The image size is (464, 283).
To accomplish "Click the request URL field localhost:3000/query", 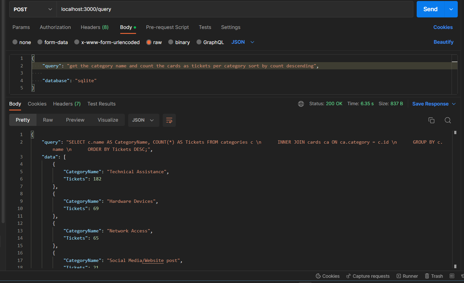I will pos(235,9).
